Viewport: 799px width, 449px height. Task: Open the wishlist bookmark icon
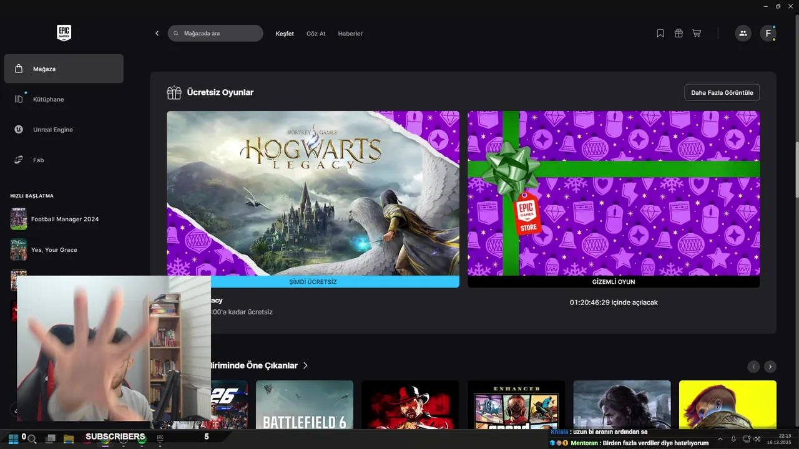[660, 33]
